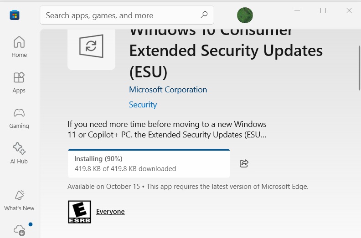Open the user profile avatar
Image resolution: width=361 pixels, height=238 pixels.
click(245, 15)
